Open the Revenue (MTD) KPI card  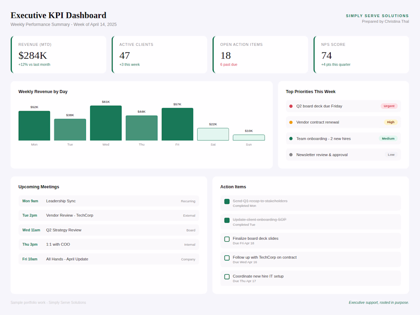58,55
